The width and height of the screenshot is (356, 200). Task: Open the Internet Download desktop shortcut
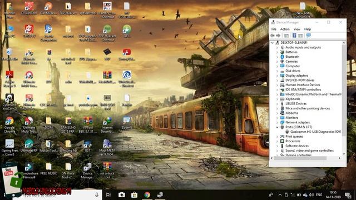coord(107,124)
